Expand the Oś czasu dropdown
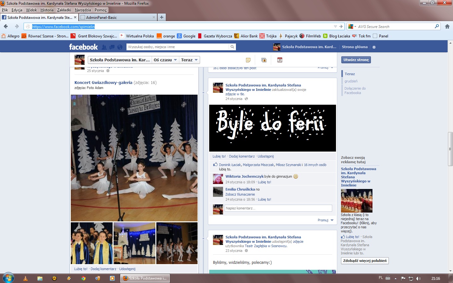This screenshot has width=453, height=283. pos(165,60)
